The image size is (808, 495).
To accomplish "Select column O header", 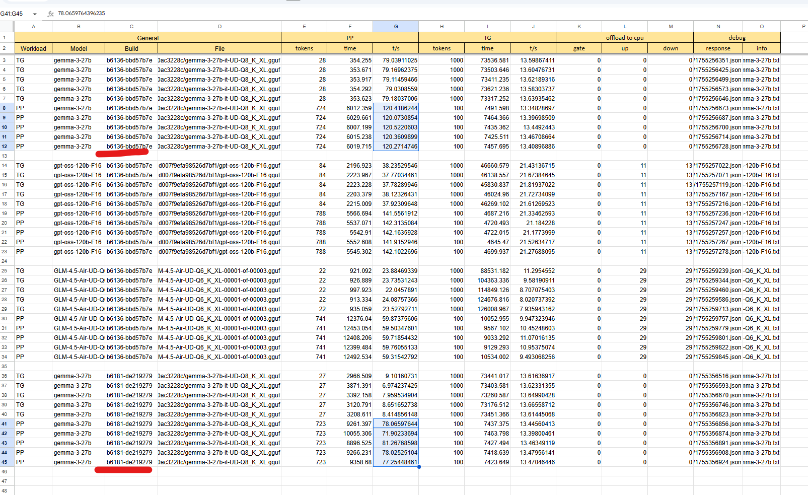I will tap(762, 26).
